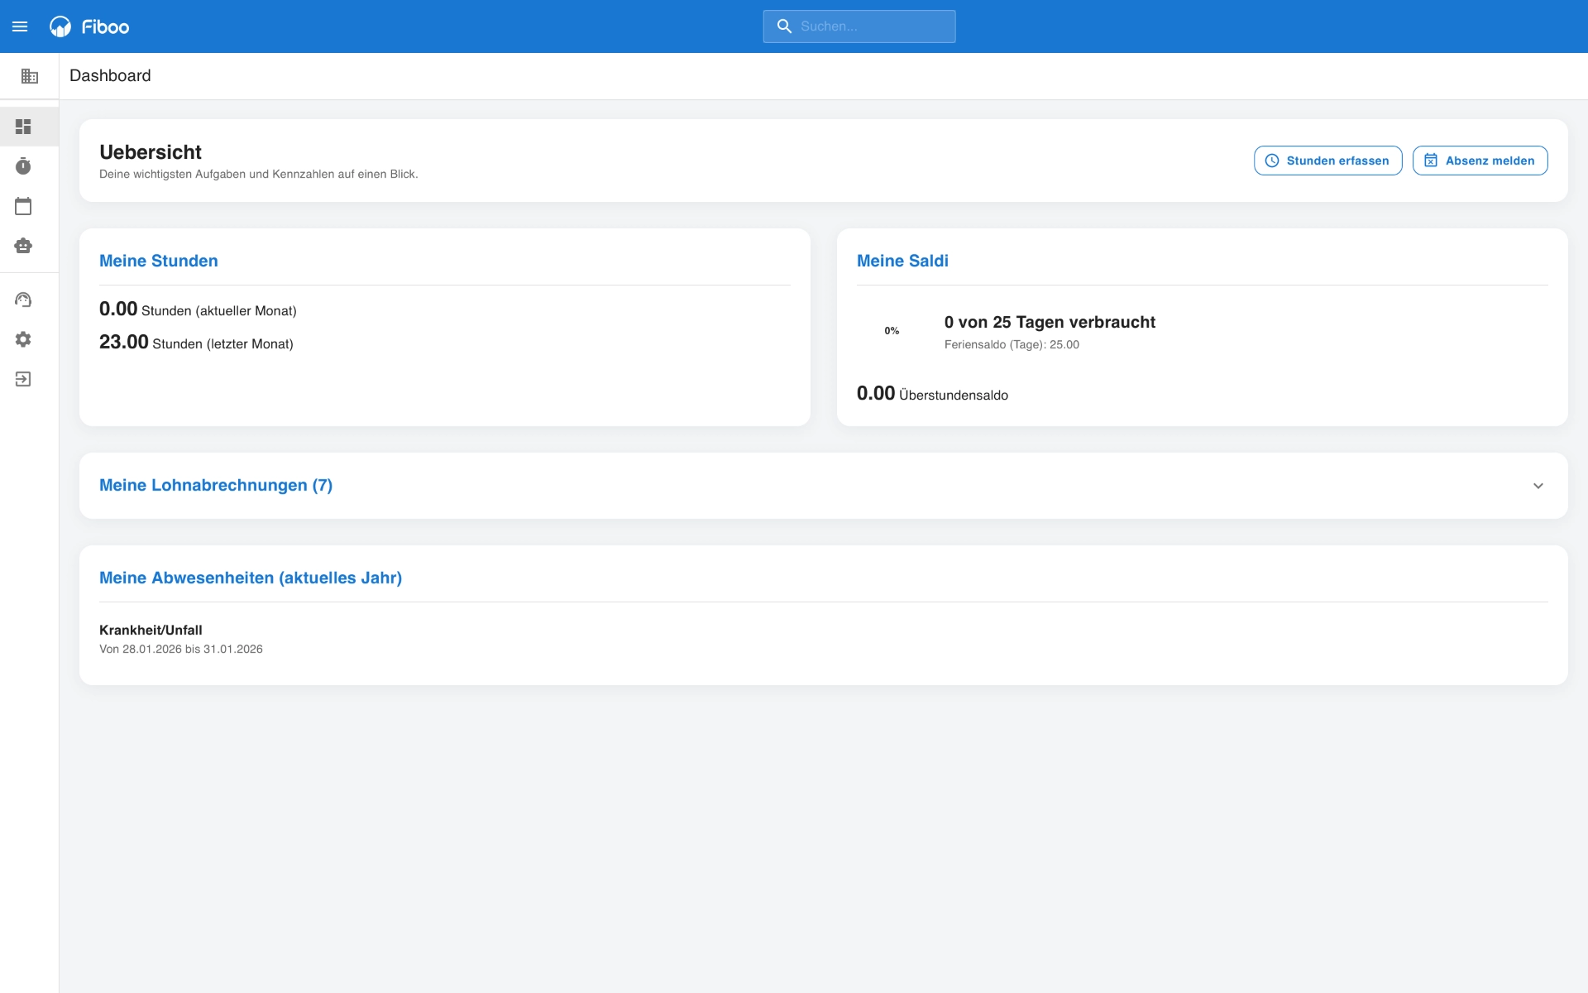Click the Fiboo logo
Image resolution: width=1588 pixels, height=993 pixels.
point(89,26)
